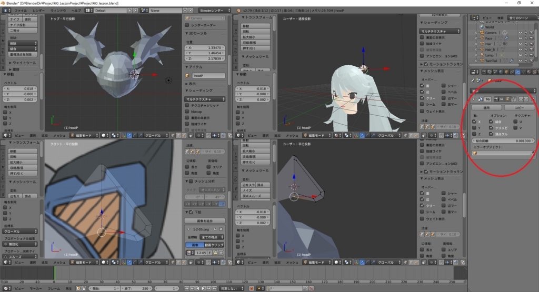Open the ファイル menu

click(21, 11)
